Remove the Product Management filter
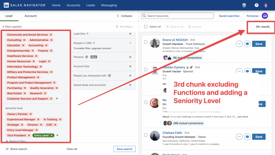The height and width of the screenshot is (155, 275). tap(38, 77)
